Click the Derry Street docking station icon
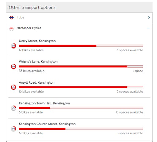This screenshot has height=142, width=157. click(x=13, y=46)
